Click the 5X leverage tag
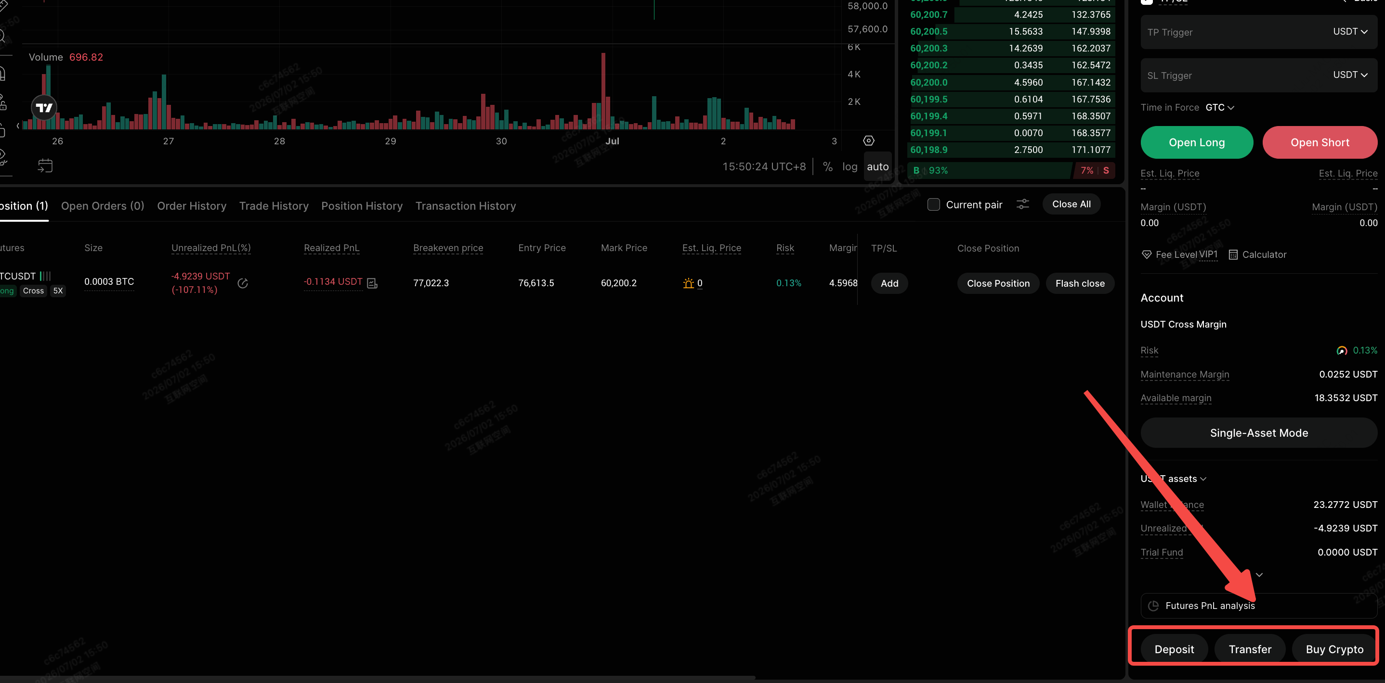This screenshot has width=1385, height=683. pos(58,291)
